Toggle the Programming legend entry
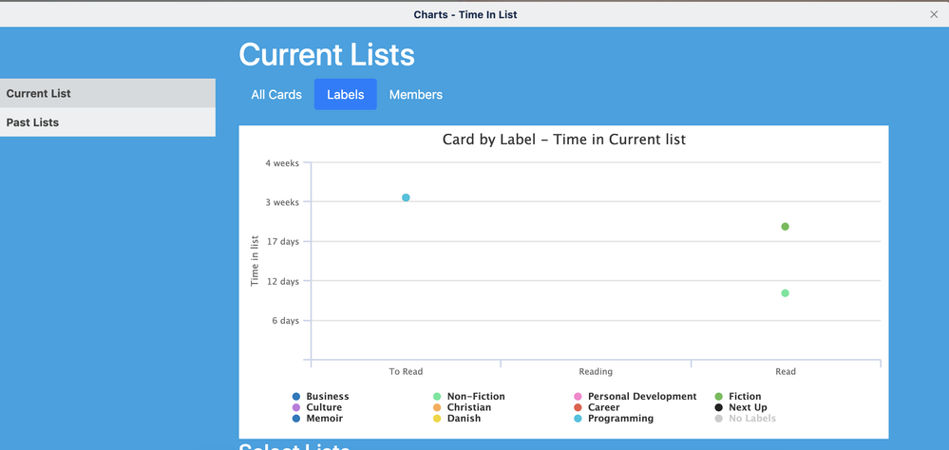Image resolution: width=949 pixels, height=450 pixels. (614, 419)
